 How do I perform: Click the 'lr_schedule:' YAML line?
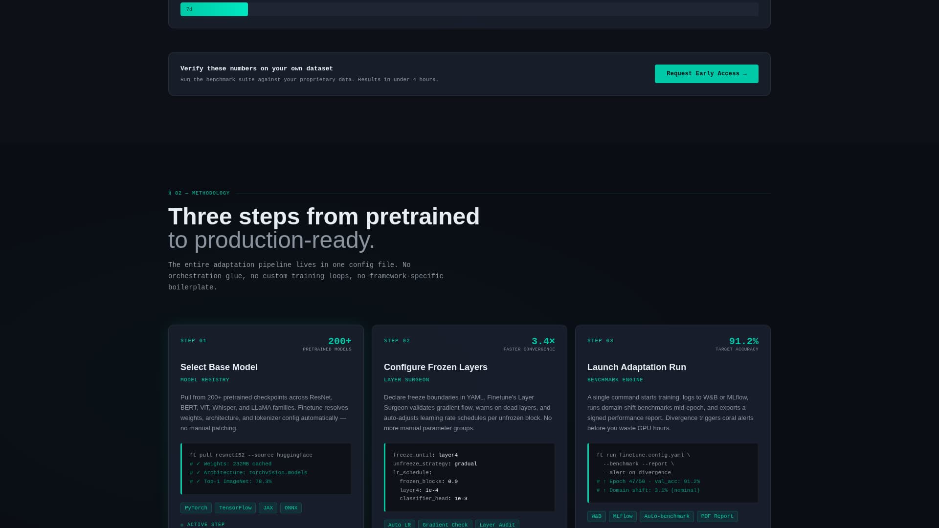tap(412, 473)
